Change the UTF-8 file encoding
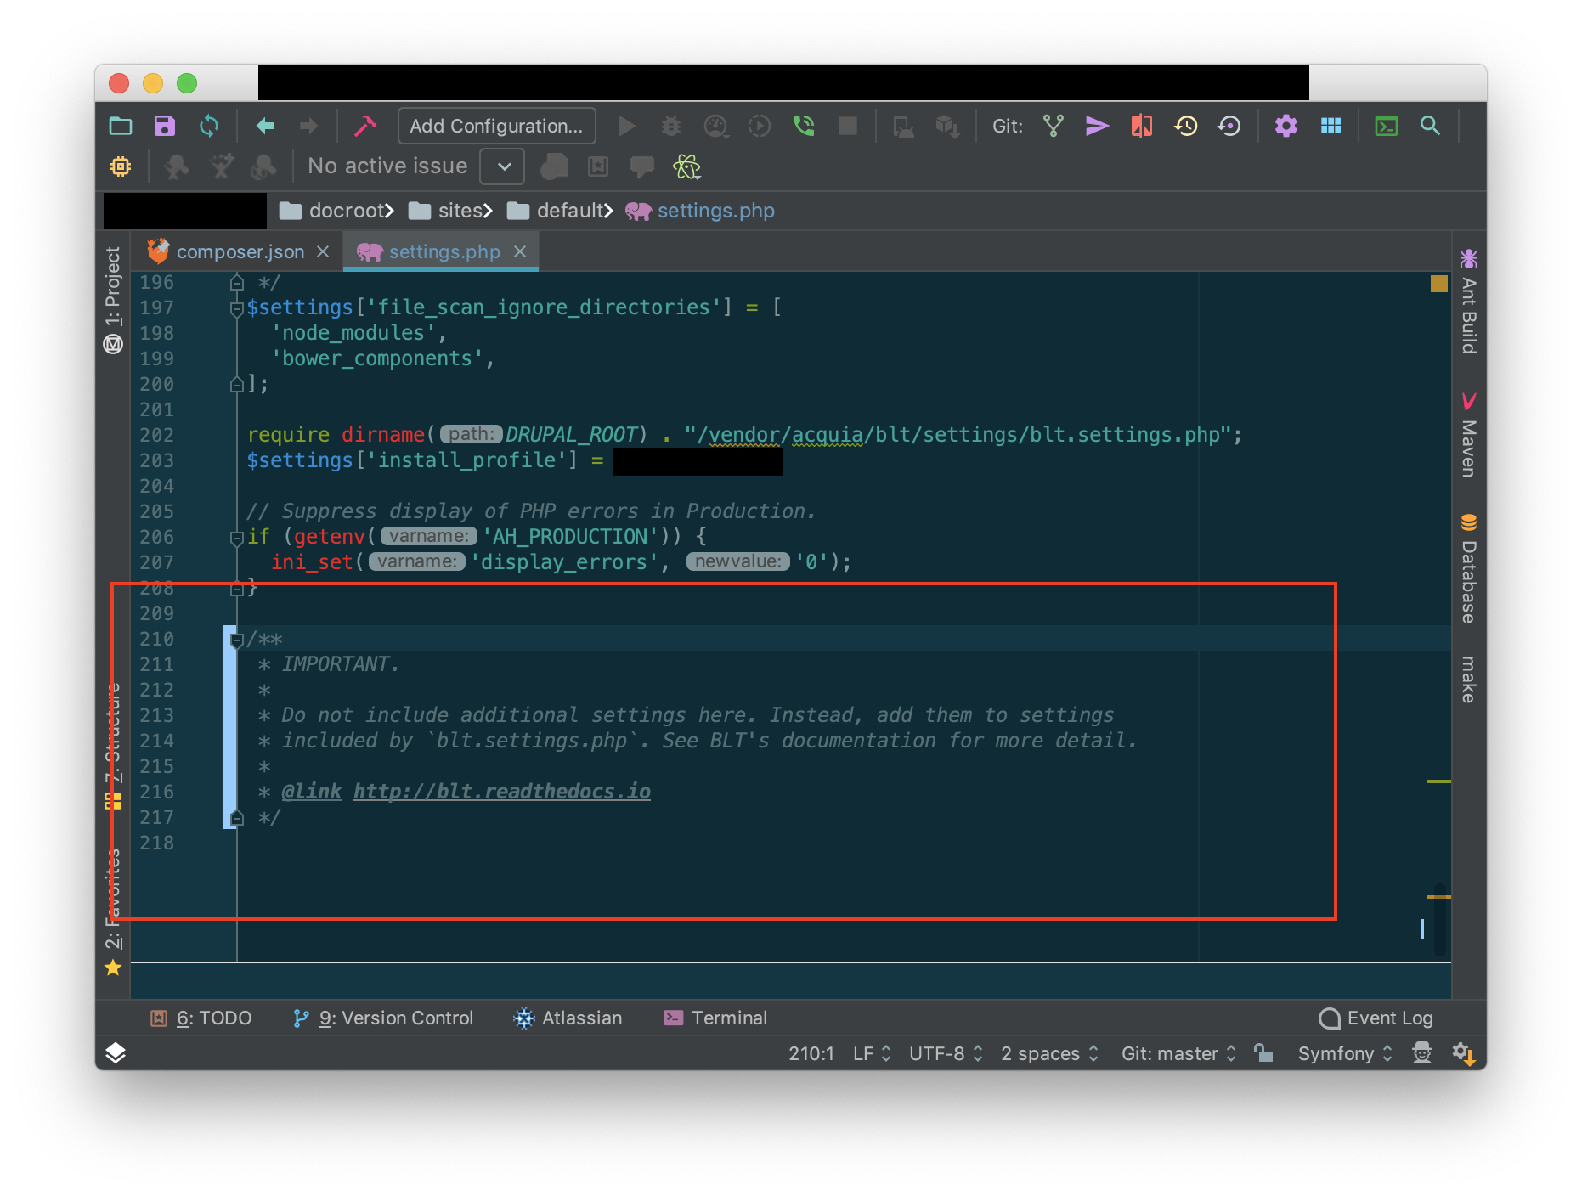 tap(946, 1053)
